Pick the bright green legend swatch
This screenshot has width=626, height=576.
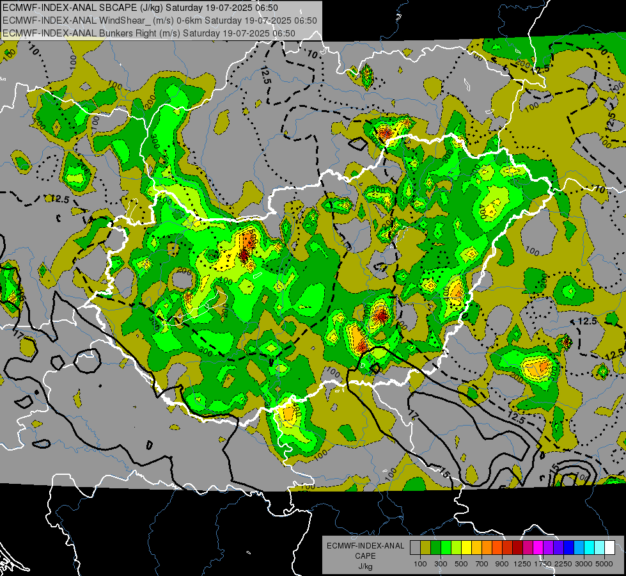446,548
